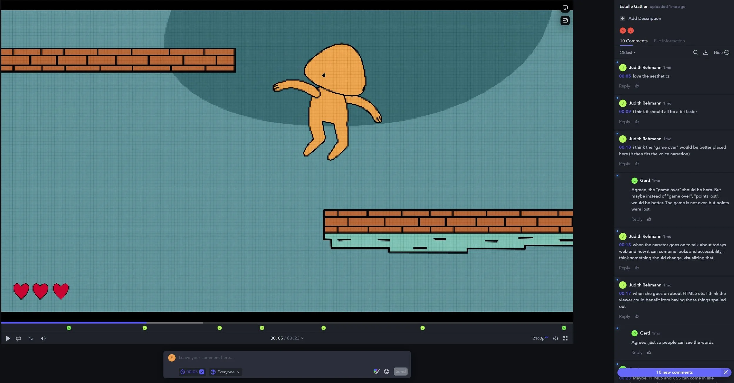Image resolution: width=734 pixels, height=383 pixels.
Task: Download comments using the download icon
Action: pos(706,53)
